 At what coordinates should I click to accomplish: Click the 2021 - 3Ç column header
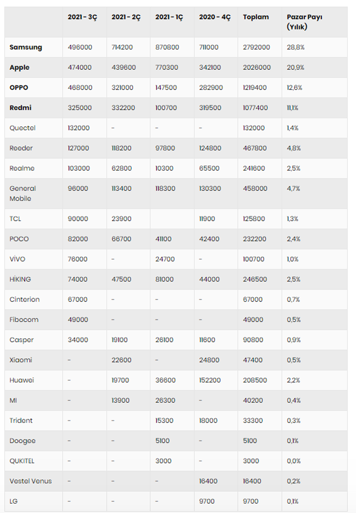pyautogui.click(x=82, y=17)
